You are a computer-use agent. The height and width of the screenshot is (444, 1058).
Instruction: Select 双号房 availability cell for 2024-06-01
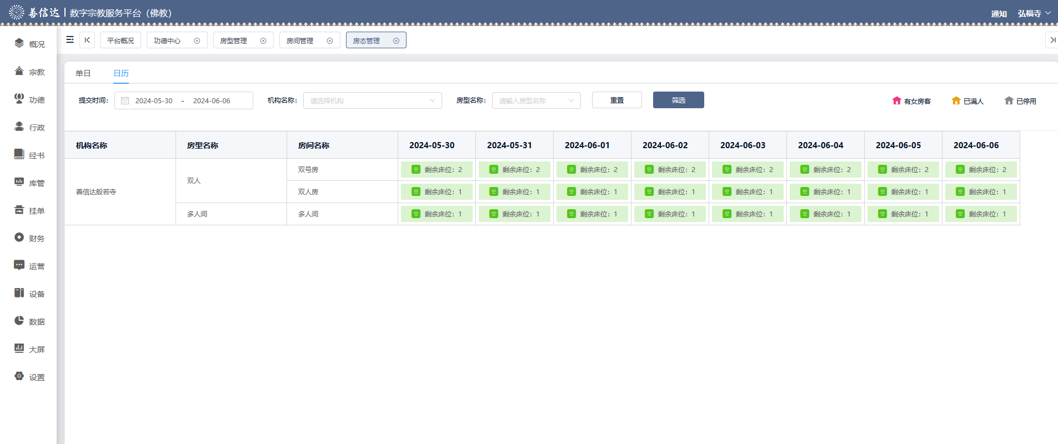tap(592, 170)
